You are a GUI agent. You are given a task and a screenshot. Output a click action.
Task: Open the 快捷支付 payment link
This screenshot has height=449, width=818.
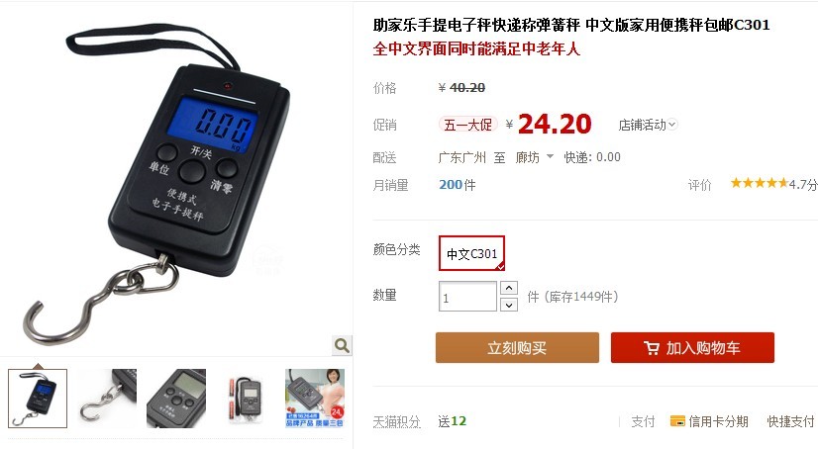790,421
